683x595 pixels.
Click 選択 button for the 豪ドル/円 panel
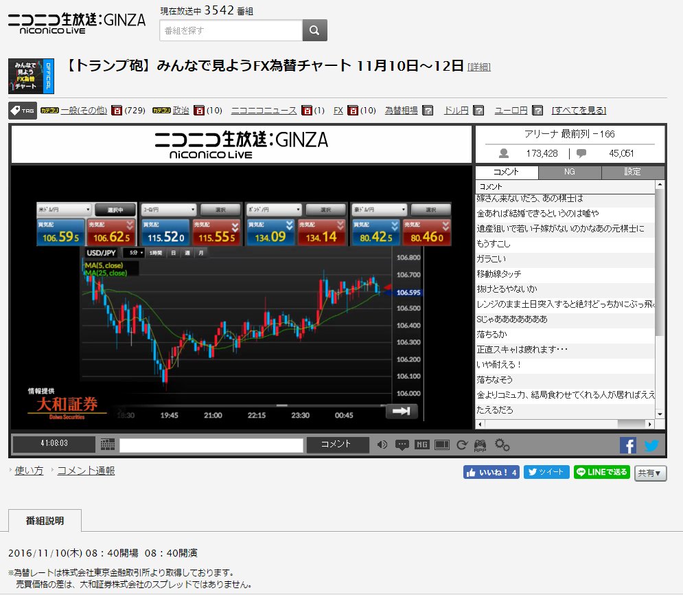(431, 210)
